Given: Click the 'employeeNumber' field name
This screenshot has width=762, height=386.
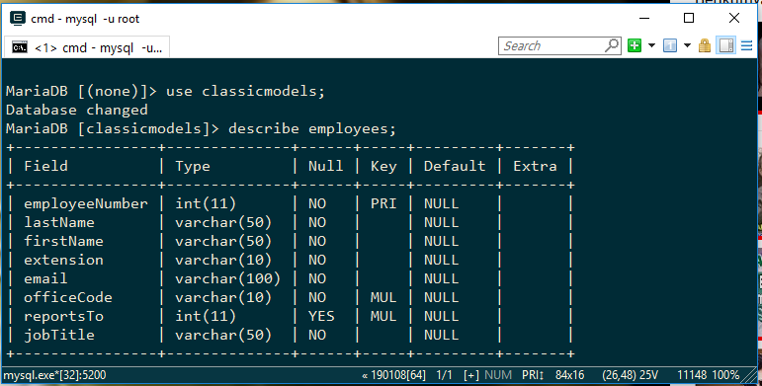Looking at the screenshot, I should tap(86, 204).
